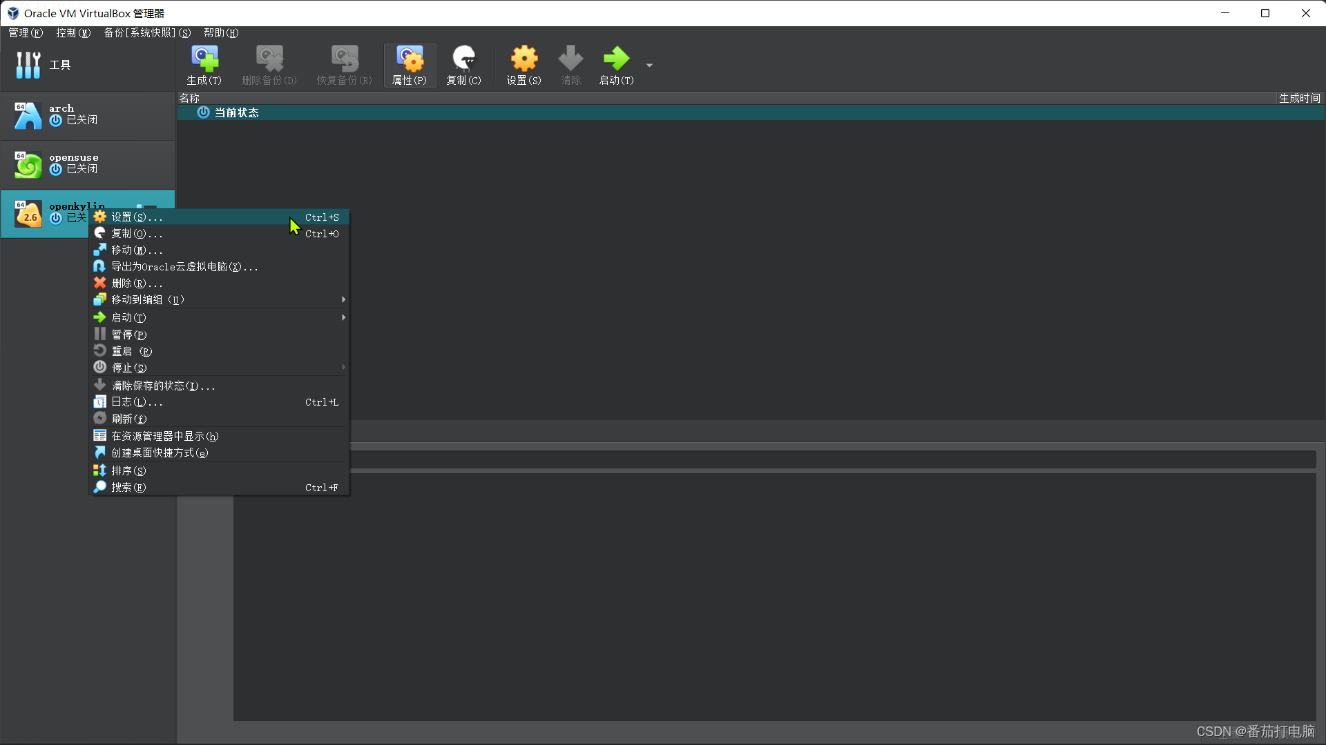Screen dimensions: 1326x745
Task: Choose 重启 (R) in context menu
Action: pos(219,351)
